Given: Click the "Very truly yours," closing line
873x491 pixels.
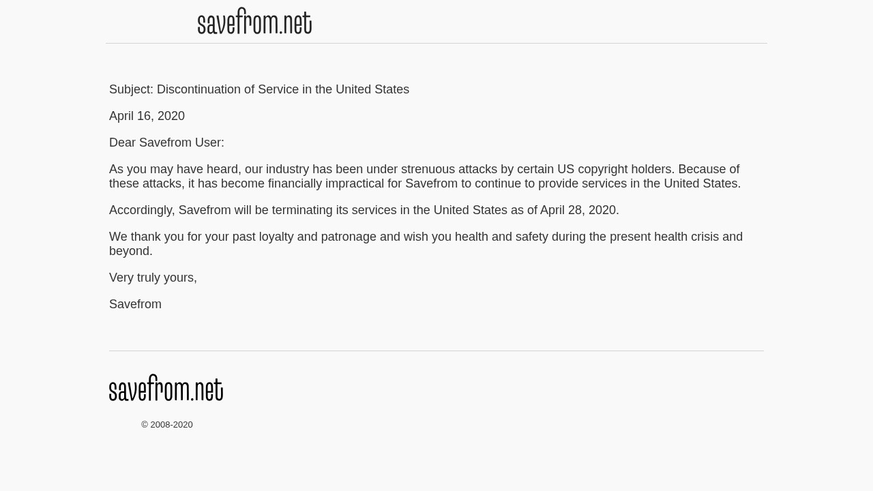Looking at the screenshot, I should point(153,278).
